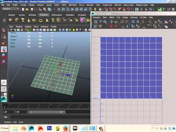Open the Textures menu in UV Texture Editor
The height and width of the screenshot is (132, 176).
(x=134, y=17)
